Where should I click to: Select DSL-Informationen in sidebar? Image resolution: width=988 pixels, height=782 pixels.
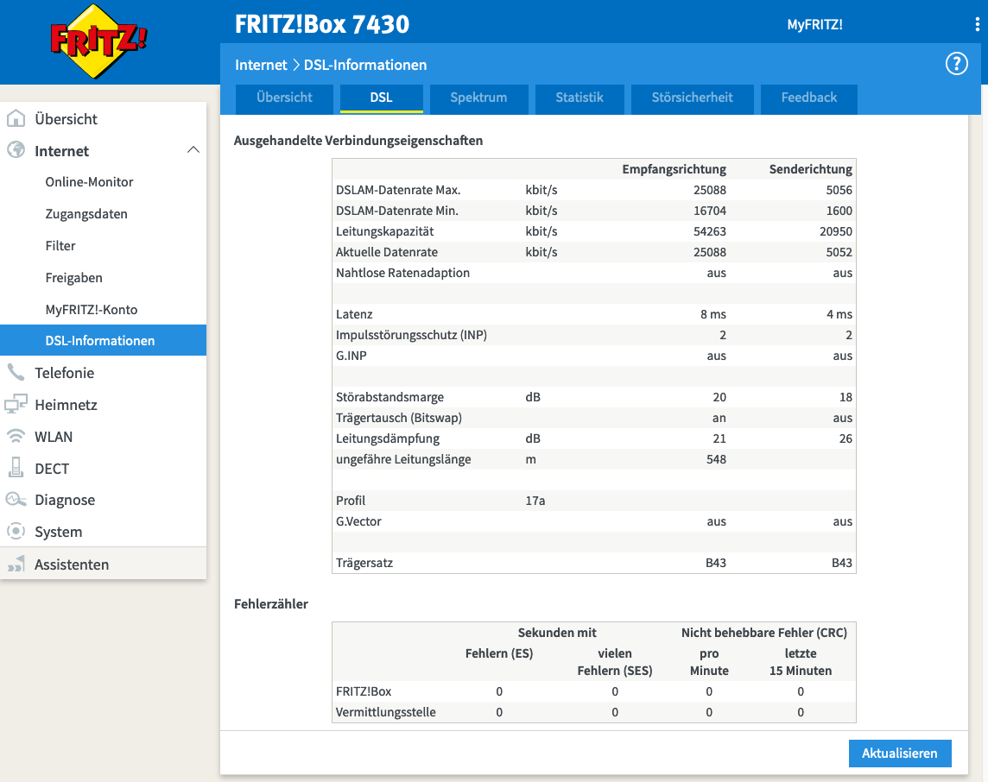point(104,340)
